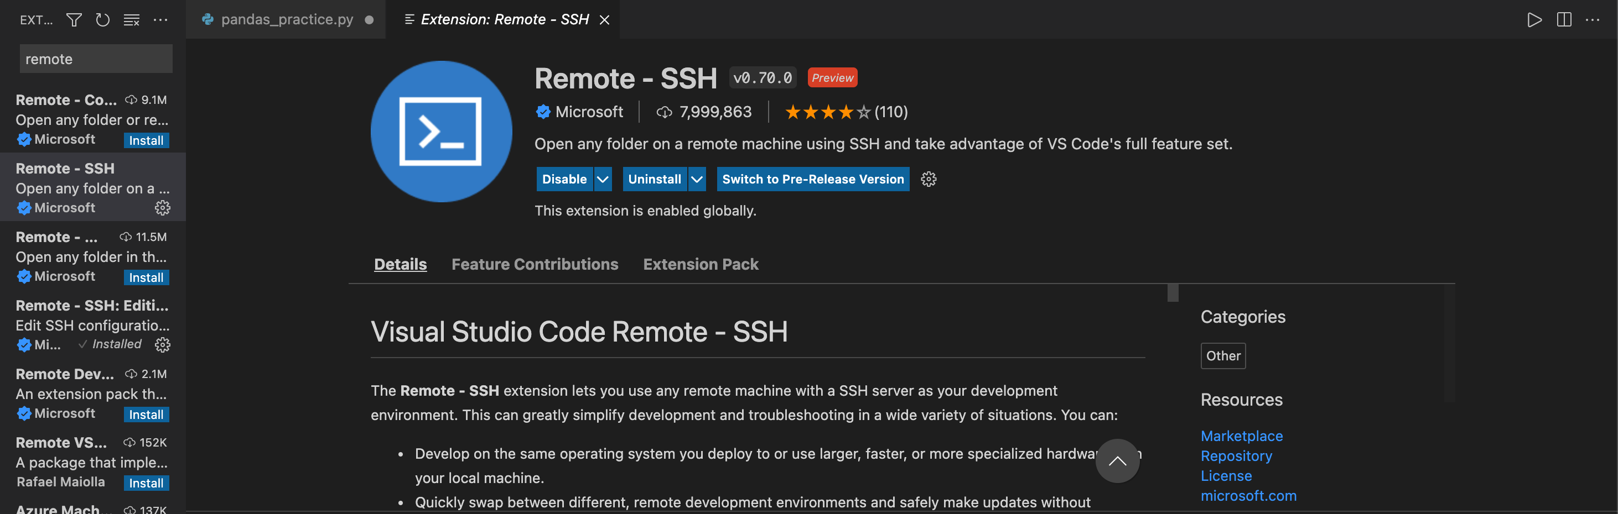
Task: Open the extensions filter funnel icon
Action: 74,20
